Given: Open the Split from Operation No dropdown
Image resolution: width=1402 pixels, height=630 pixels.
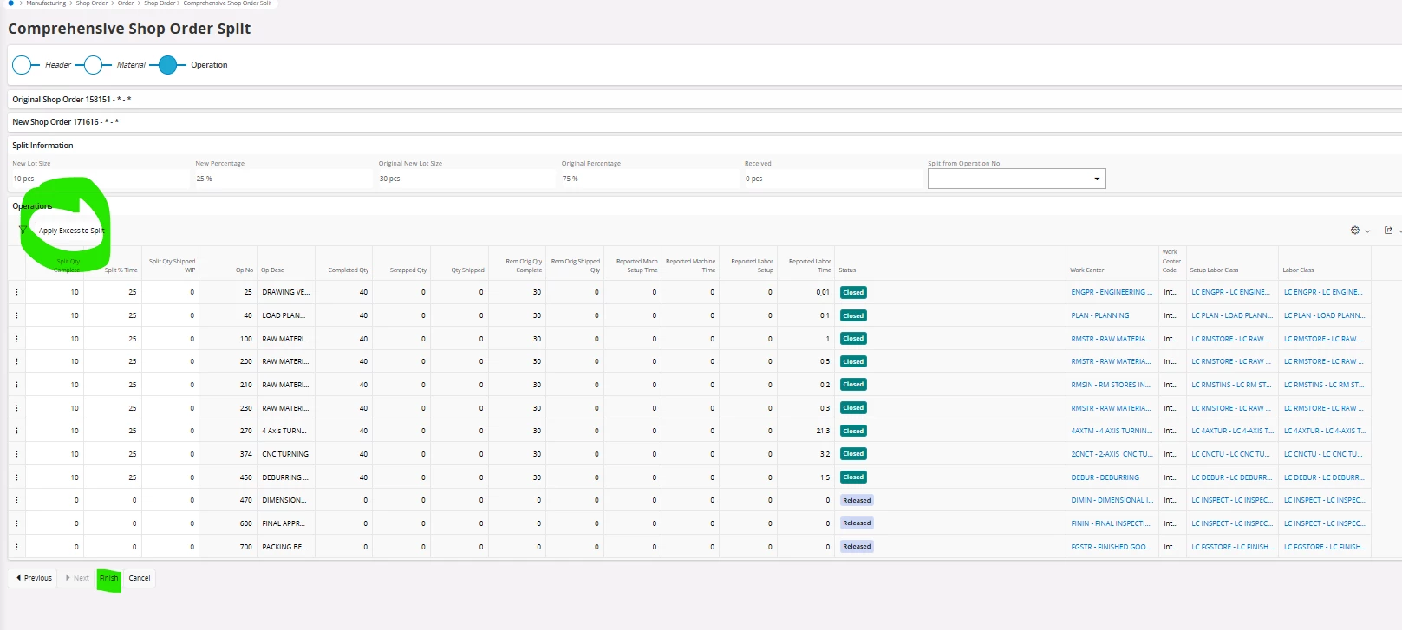Looking at the screenshot, I should [1016, 179].
